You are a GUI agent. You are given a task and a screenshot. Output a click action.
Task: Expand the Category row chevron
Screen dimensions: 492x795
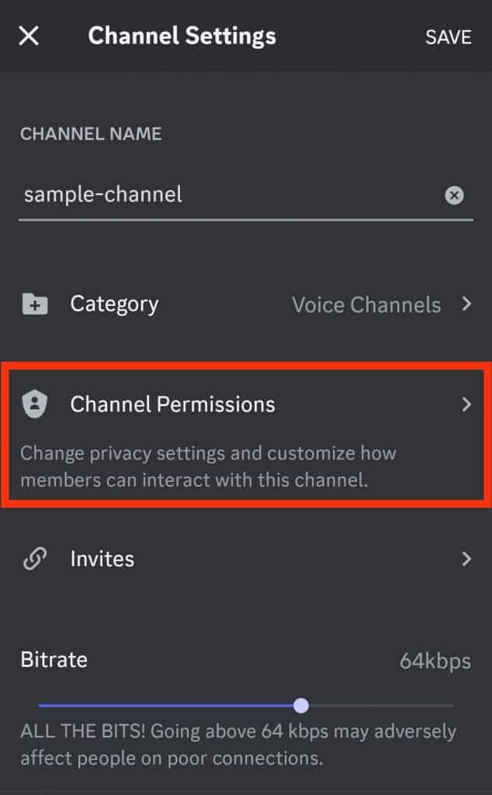[x=466, y=304]
